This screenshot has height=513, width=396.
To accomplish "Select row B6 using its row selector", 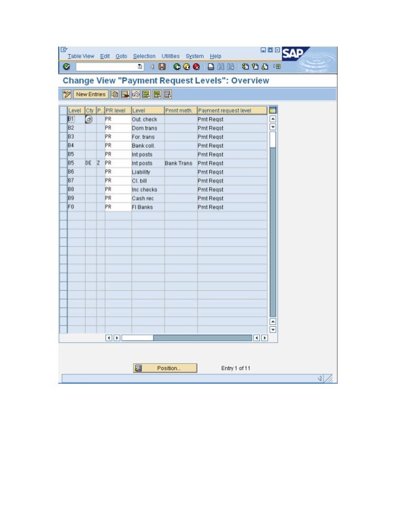I will pyautogui.click(x=63, y=172).
